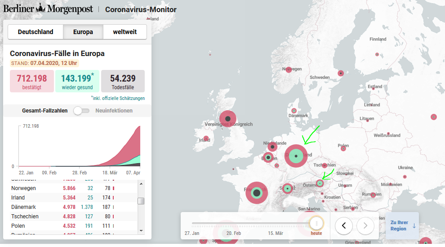
Task: Click the Netherlands case bubble
Action: point(272,146)
